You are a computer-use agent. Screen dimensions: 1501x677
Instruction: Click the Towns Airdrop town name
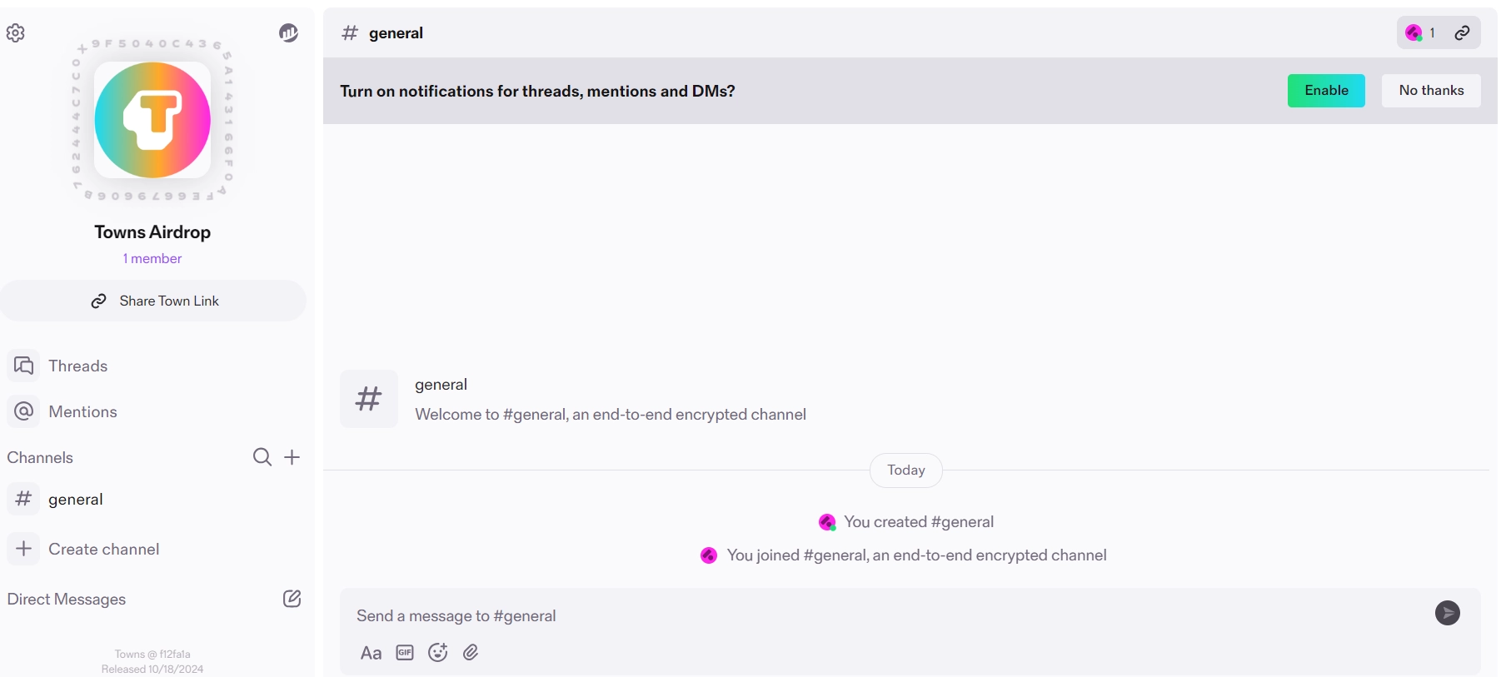(152, 232)
